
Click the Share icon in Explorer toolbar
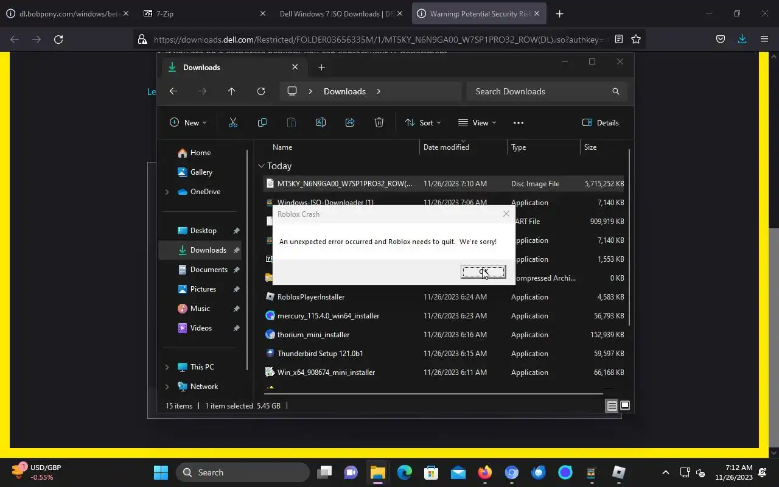tap(350, 122)
